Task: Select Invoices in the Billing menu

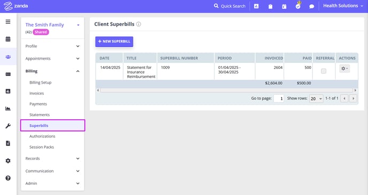Action: 36,93
